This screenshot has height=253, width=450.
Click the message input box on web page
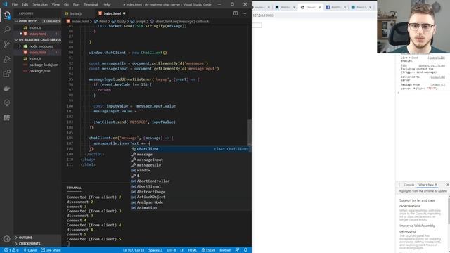pos(257,25)
